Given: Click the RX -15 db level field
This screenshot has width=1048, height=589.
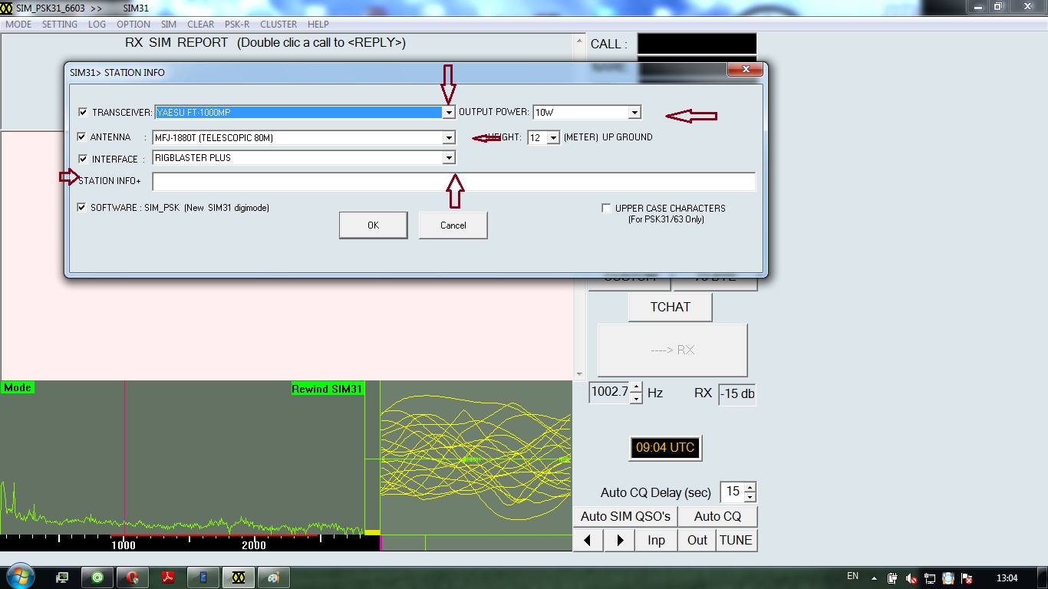Looking at the screenshot, I should click(737, 394).
